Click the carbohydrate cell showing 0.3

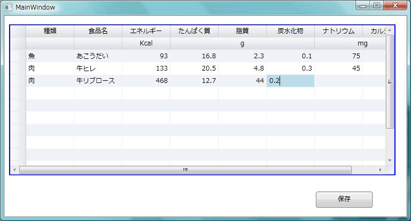pyautogui.click(x=290, y=68)
